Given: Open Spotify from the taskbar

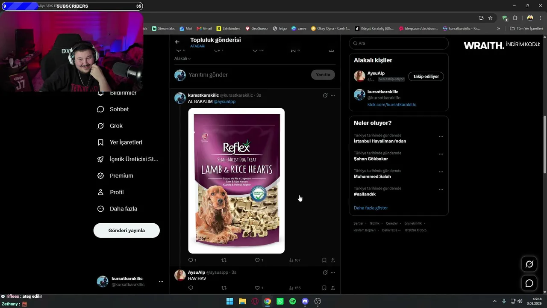Looking at the screenshot, I should (x=292, y=301).
